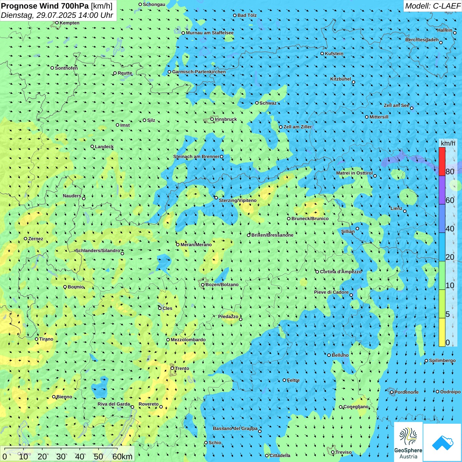This screenshot has width=462, height=462.
Task: Click the Pieve di Cadore label
Action: point(331,292)
